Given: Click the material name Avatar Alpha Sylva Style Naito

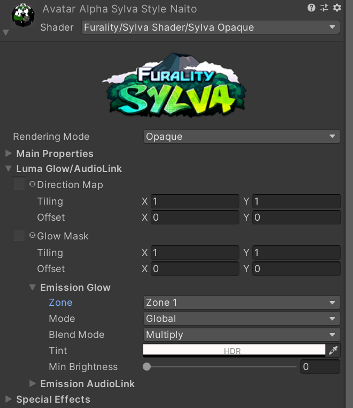Looking at the screenshot, I should [x=120, y=9].
